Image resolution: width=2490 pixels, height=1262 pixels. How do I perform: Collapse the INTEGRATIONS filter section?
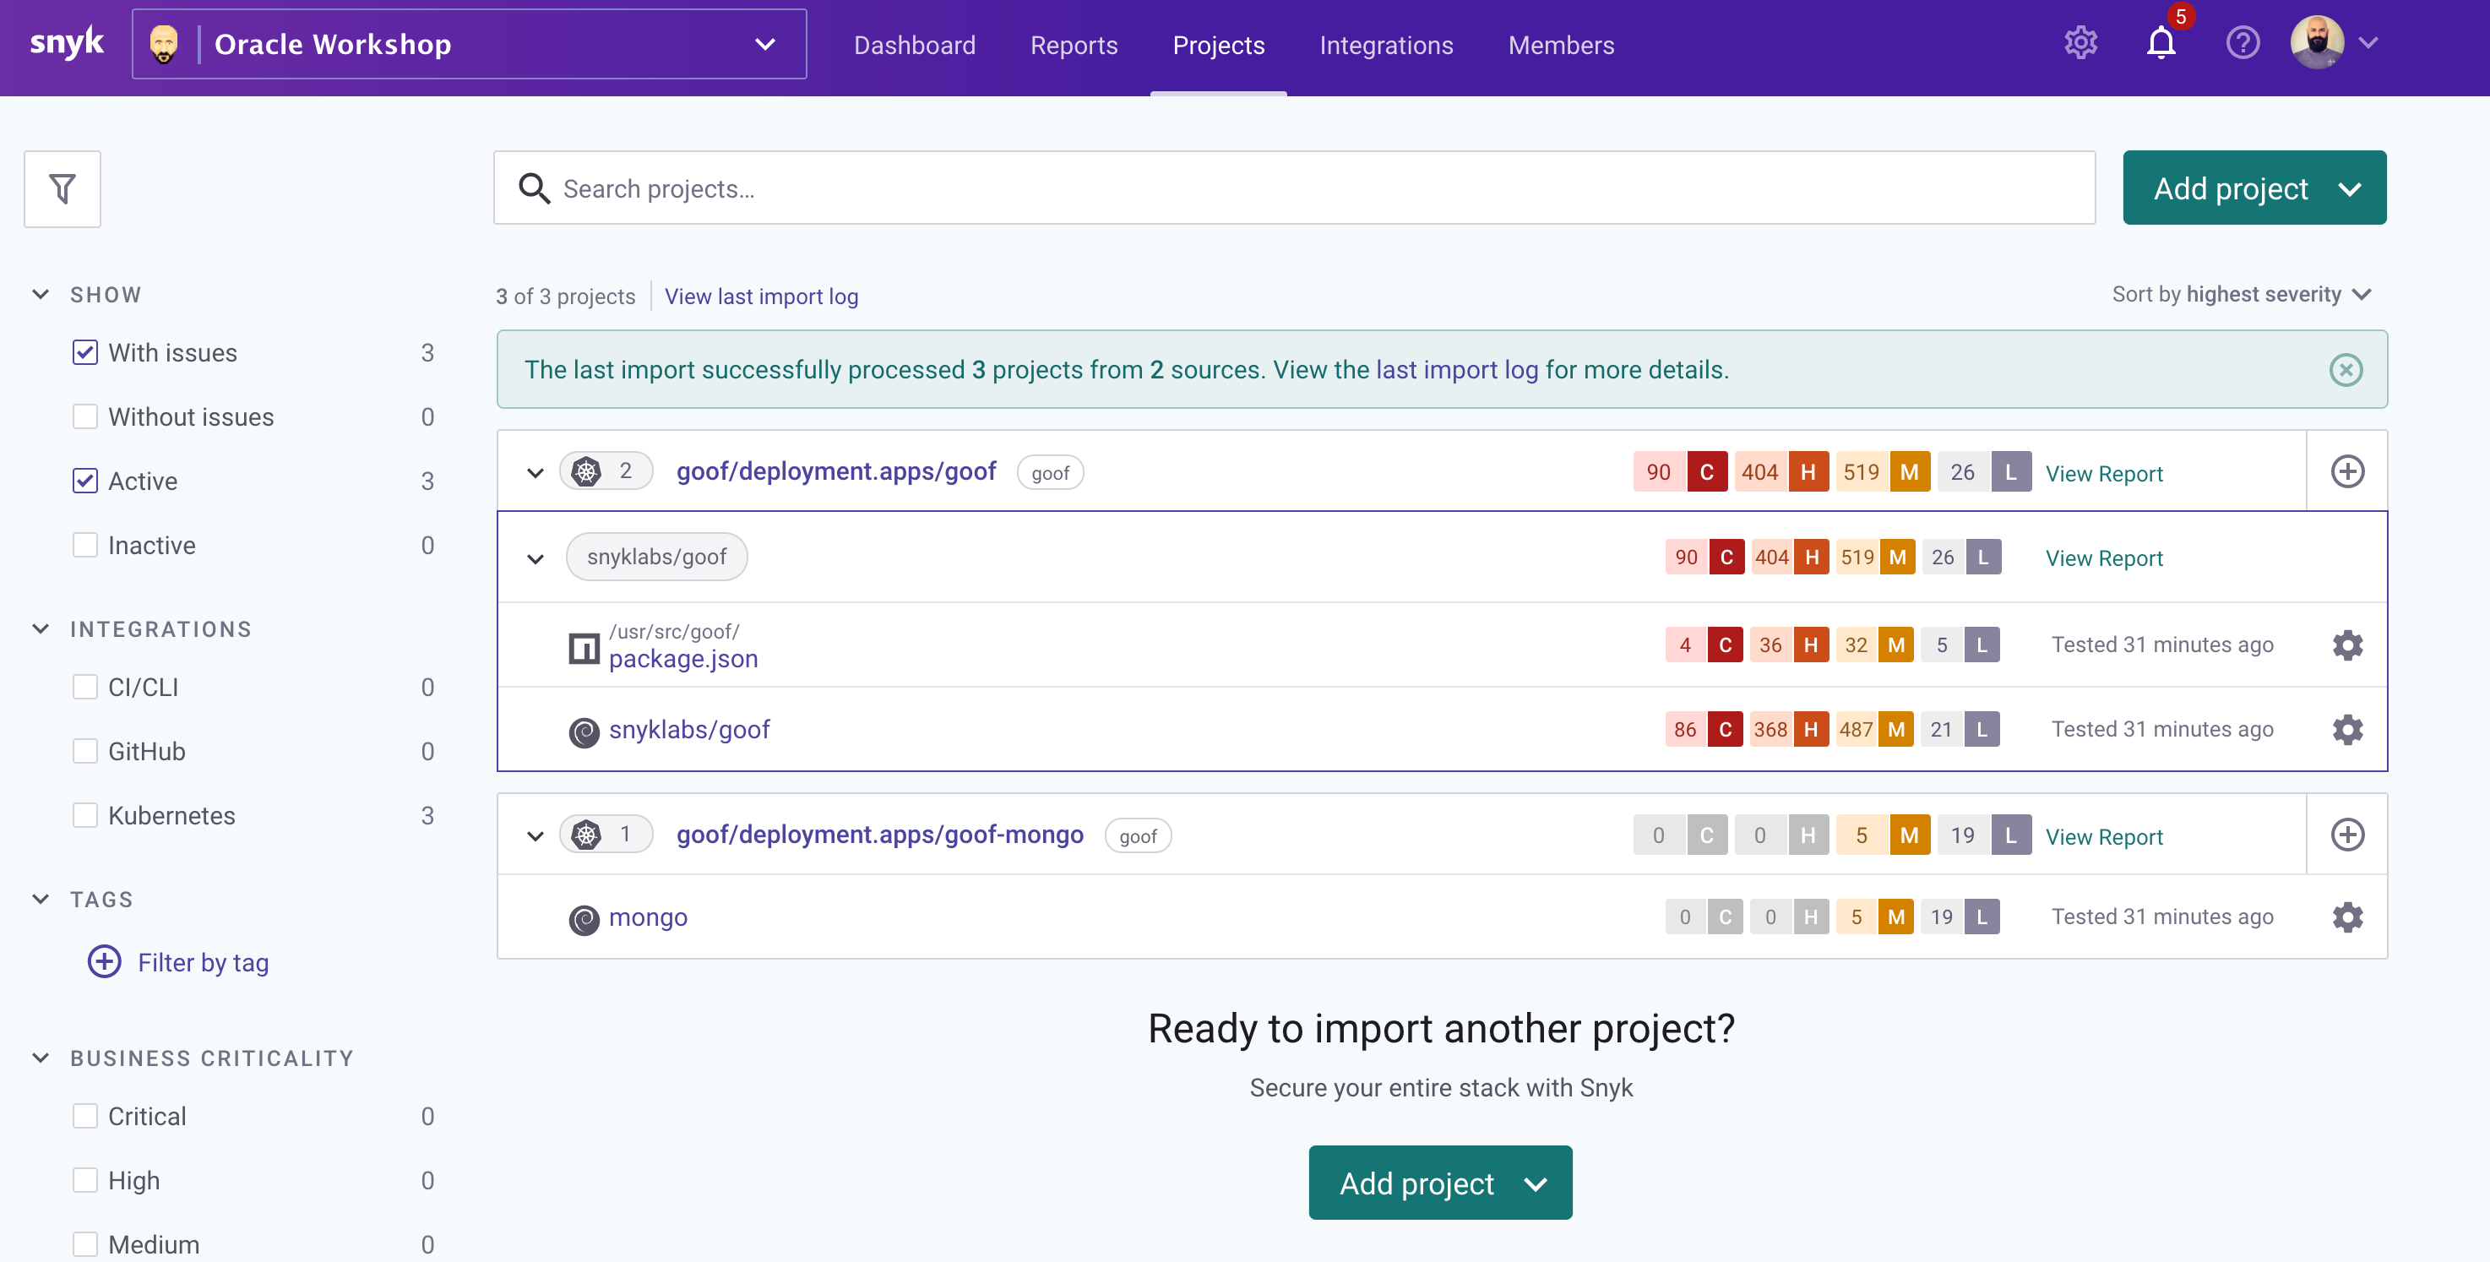click(41, 628)
